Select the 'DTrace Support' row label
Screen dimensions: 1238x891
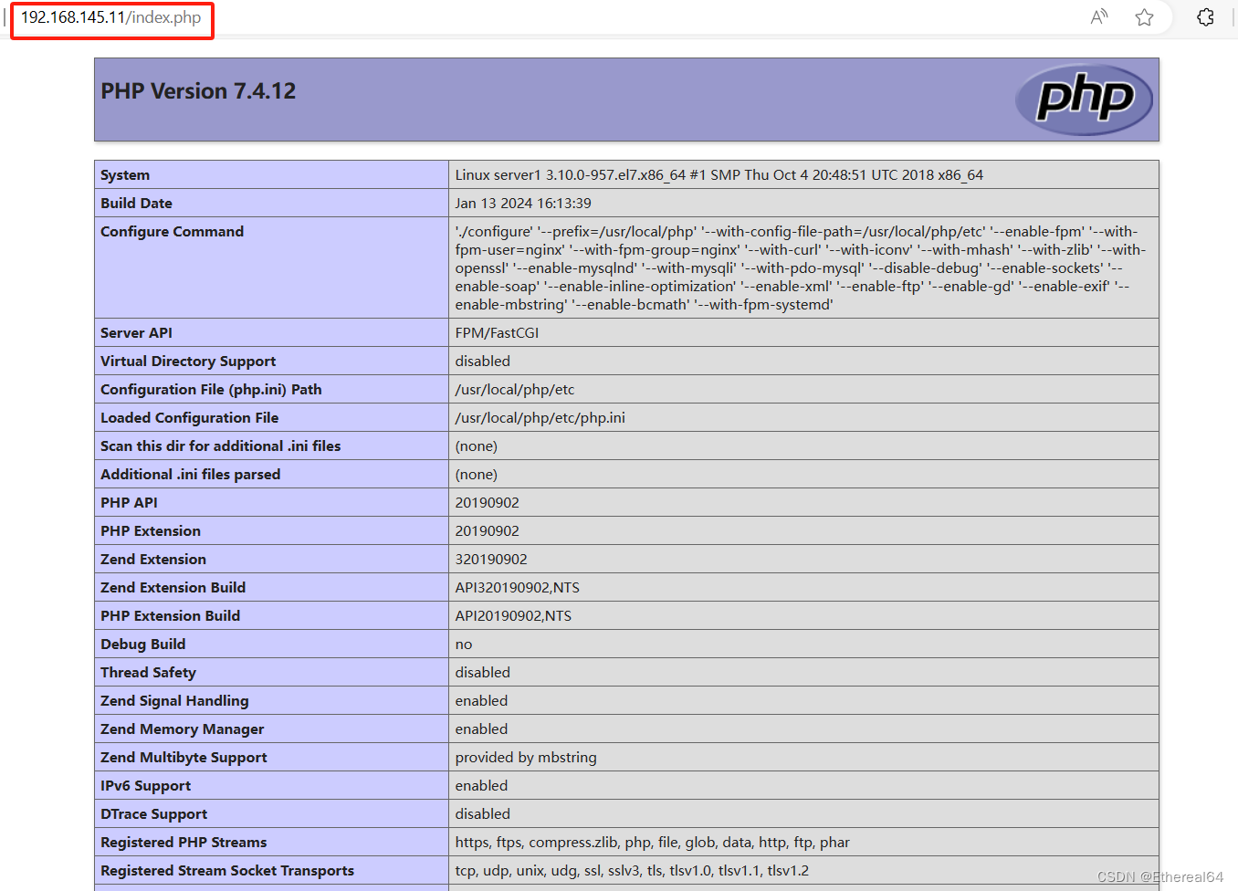tap(153, 814)
